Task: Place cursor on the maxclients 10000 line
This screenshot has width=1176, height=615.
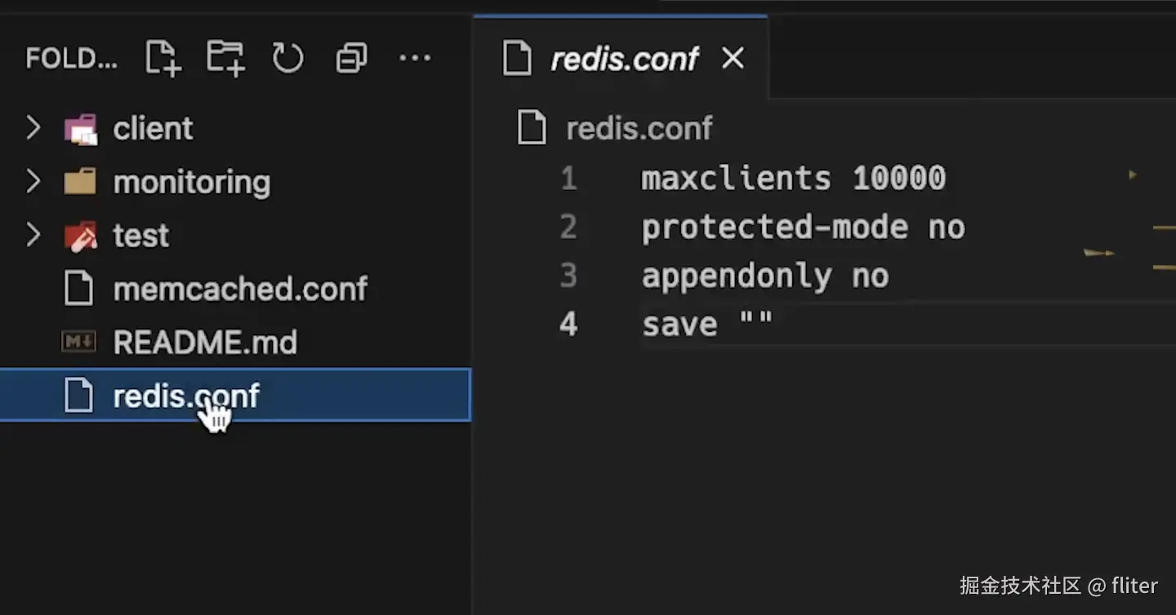Action: coord(792,179)
